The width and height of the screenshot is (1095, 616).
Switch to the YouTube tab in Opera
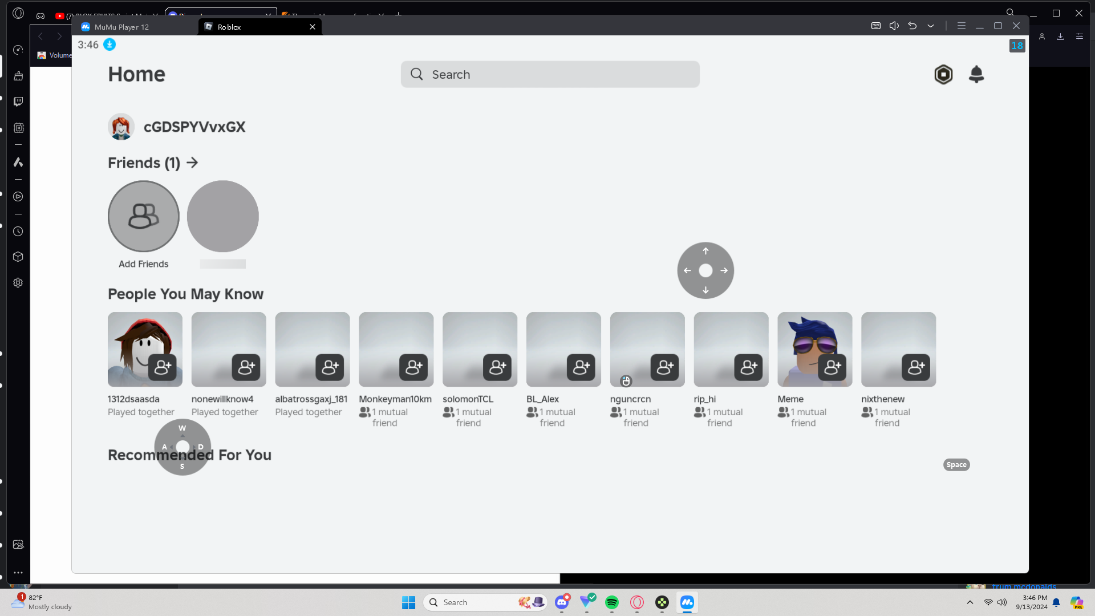pyautogui.click(x=106, y=15)
